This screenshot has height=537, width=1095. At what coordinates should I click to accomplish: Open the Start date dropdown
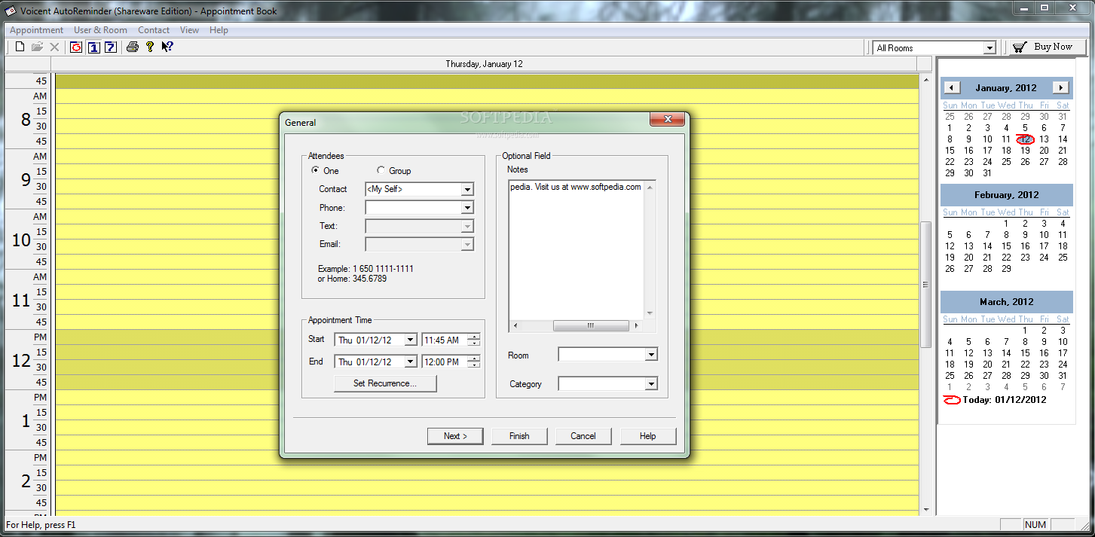pos(411,340)
